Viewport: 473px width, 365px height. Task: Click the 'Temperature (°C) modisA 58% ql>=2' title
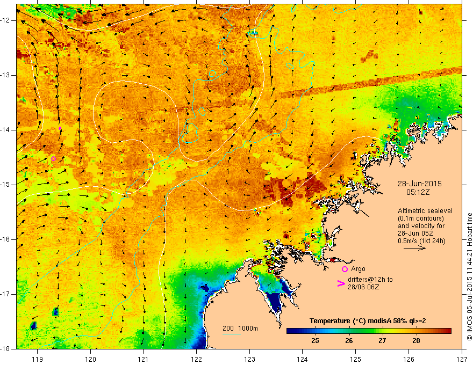(x=368, y=321)
